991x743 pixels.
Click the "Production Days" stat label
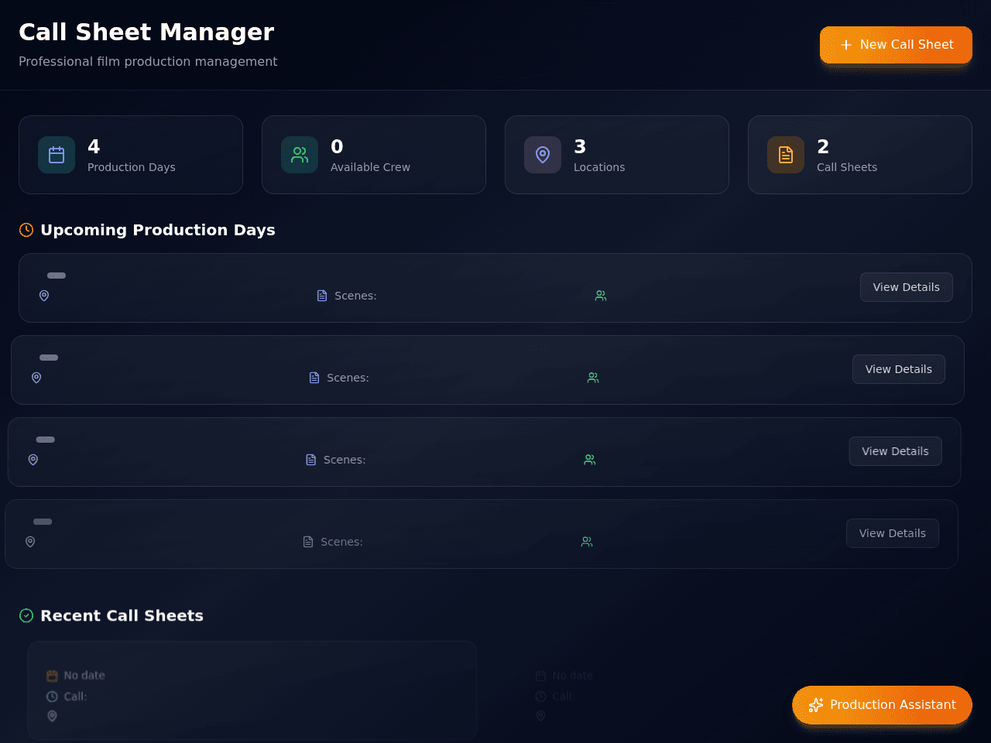[132, 167]
